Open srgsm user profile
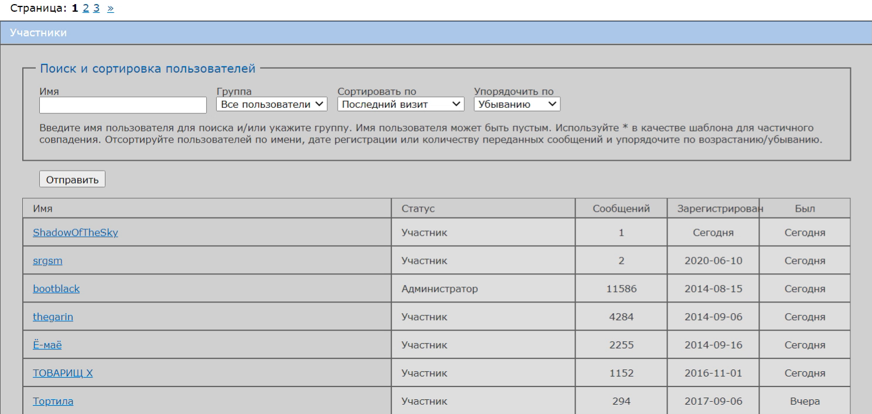 (47, 261)
